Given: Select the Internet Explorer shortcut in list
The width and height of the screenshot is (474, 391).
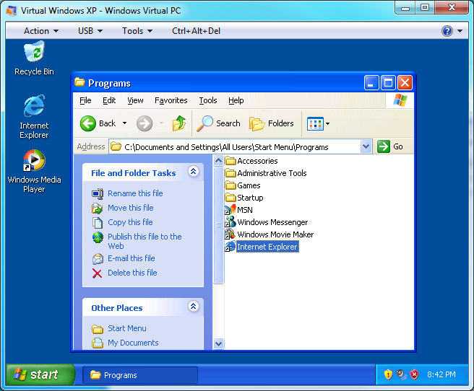Looking at the screenshot, I should tap(262, 247).
